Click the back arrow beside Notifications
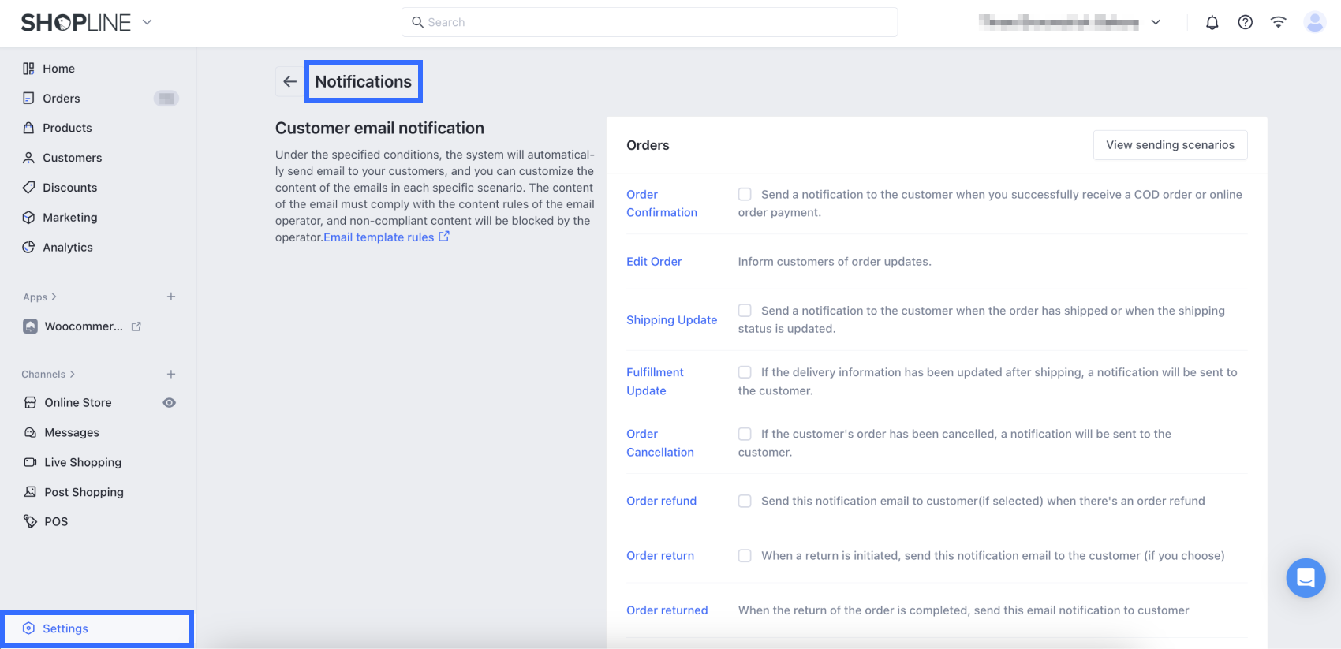The width and height of the screenshot is (1341, 649). (x=289, y=81)
